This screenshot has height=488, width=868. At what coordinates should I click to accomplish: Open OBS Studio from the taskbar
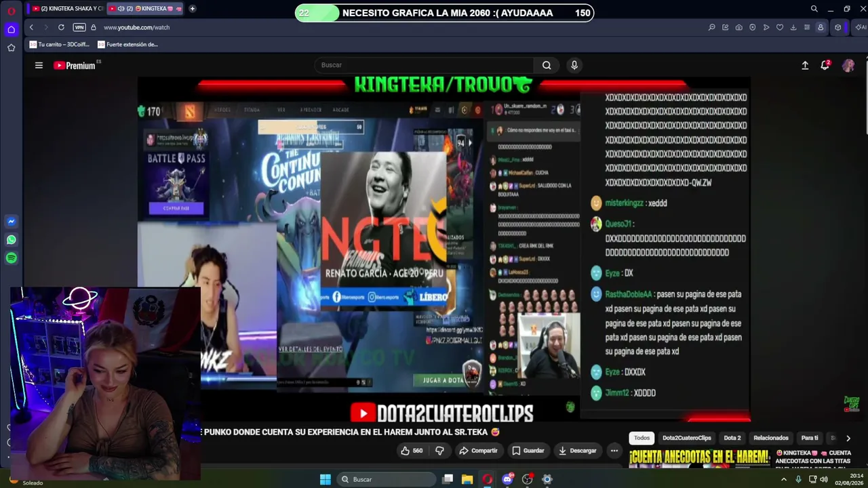[527, 479]
